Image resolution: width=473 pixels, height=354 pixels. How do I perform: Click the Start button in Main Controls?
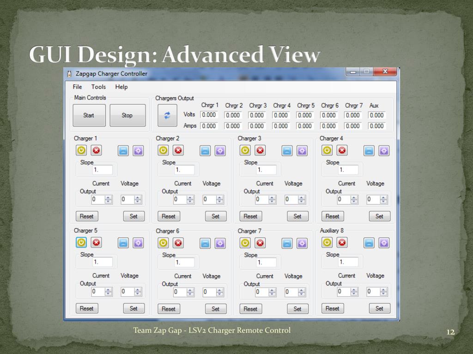89,115
